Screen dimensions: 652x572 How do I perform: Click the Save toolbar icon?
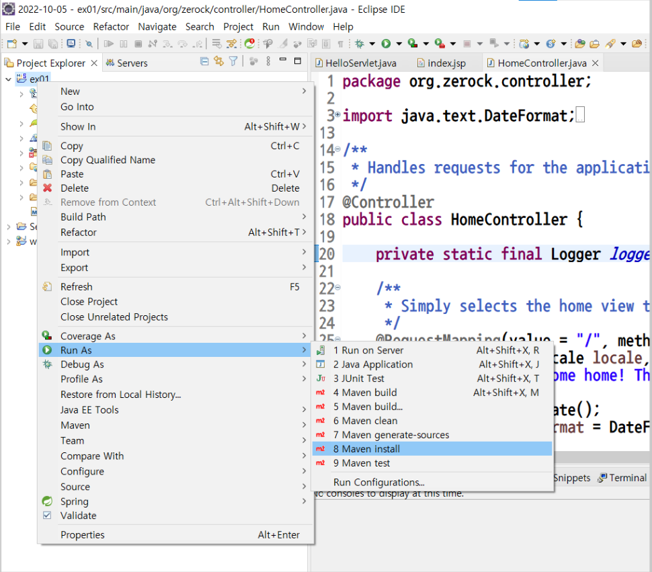38,44
